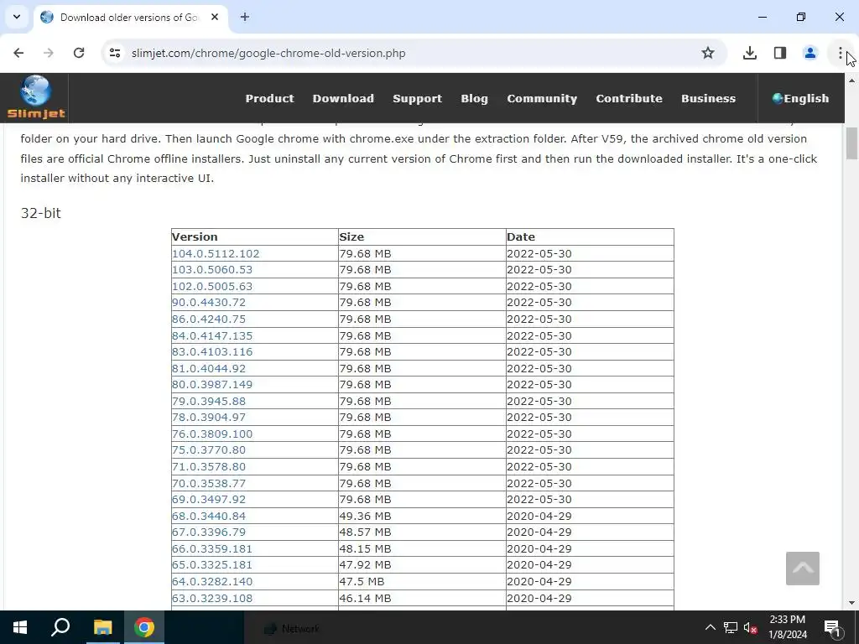Get the 67.0.3396.79 version link
This screenshot has width=859, height=644.
point(209,532)
